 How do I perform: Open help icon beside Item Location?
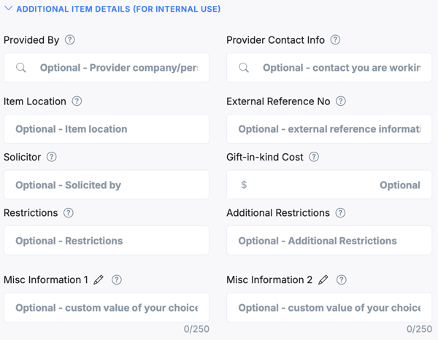point(77,101)
